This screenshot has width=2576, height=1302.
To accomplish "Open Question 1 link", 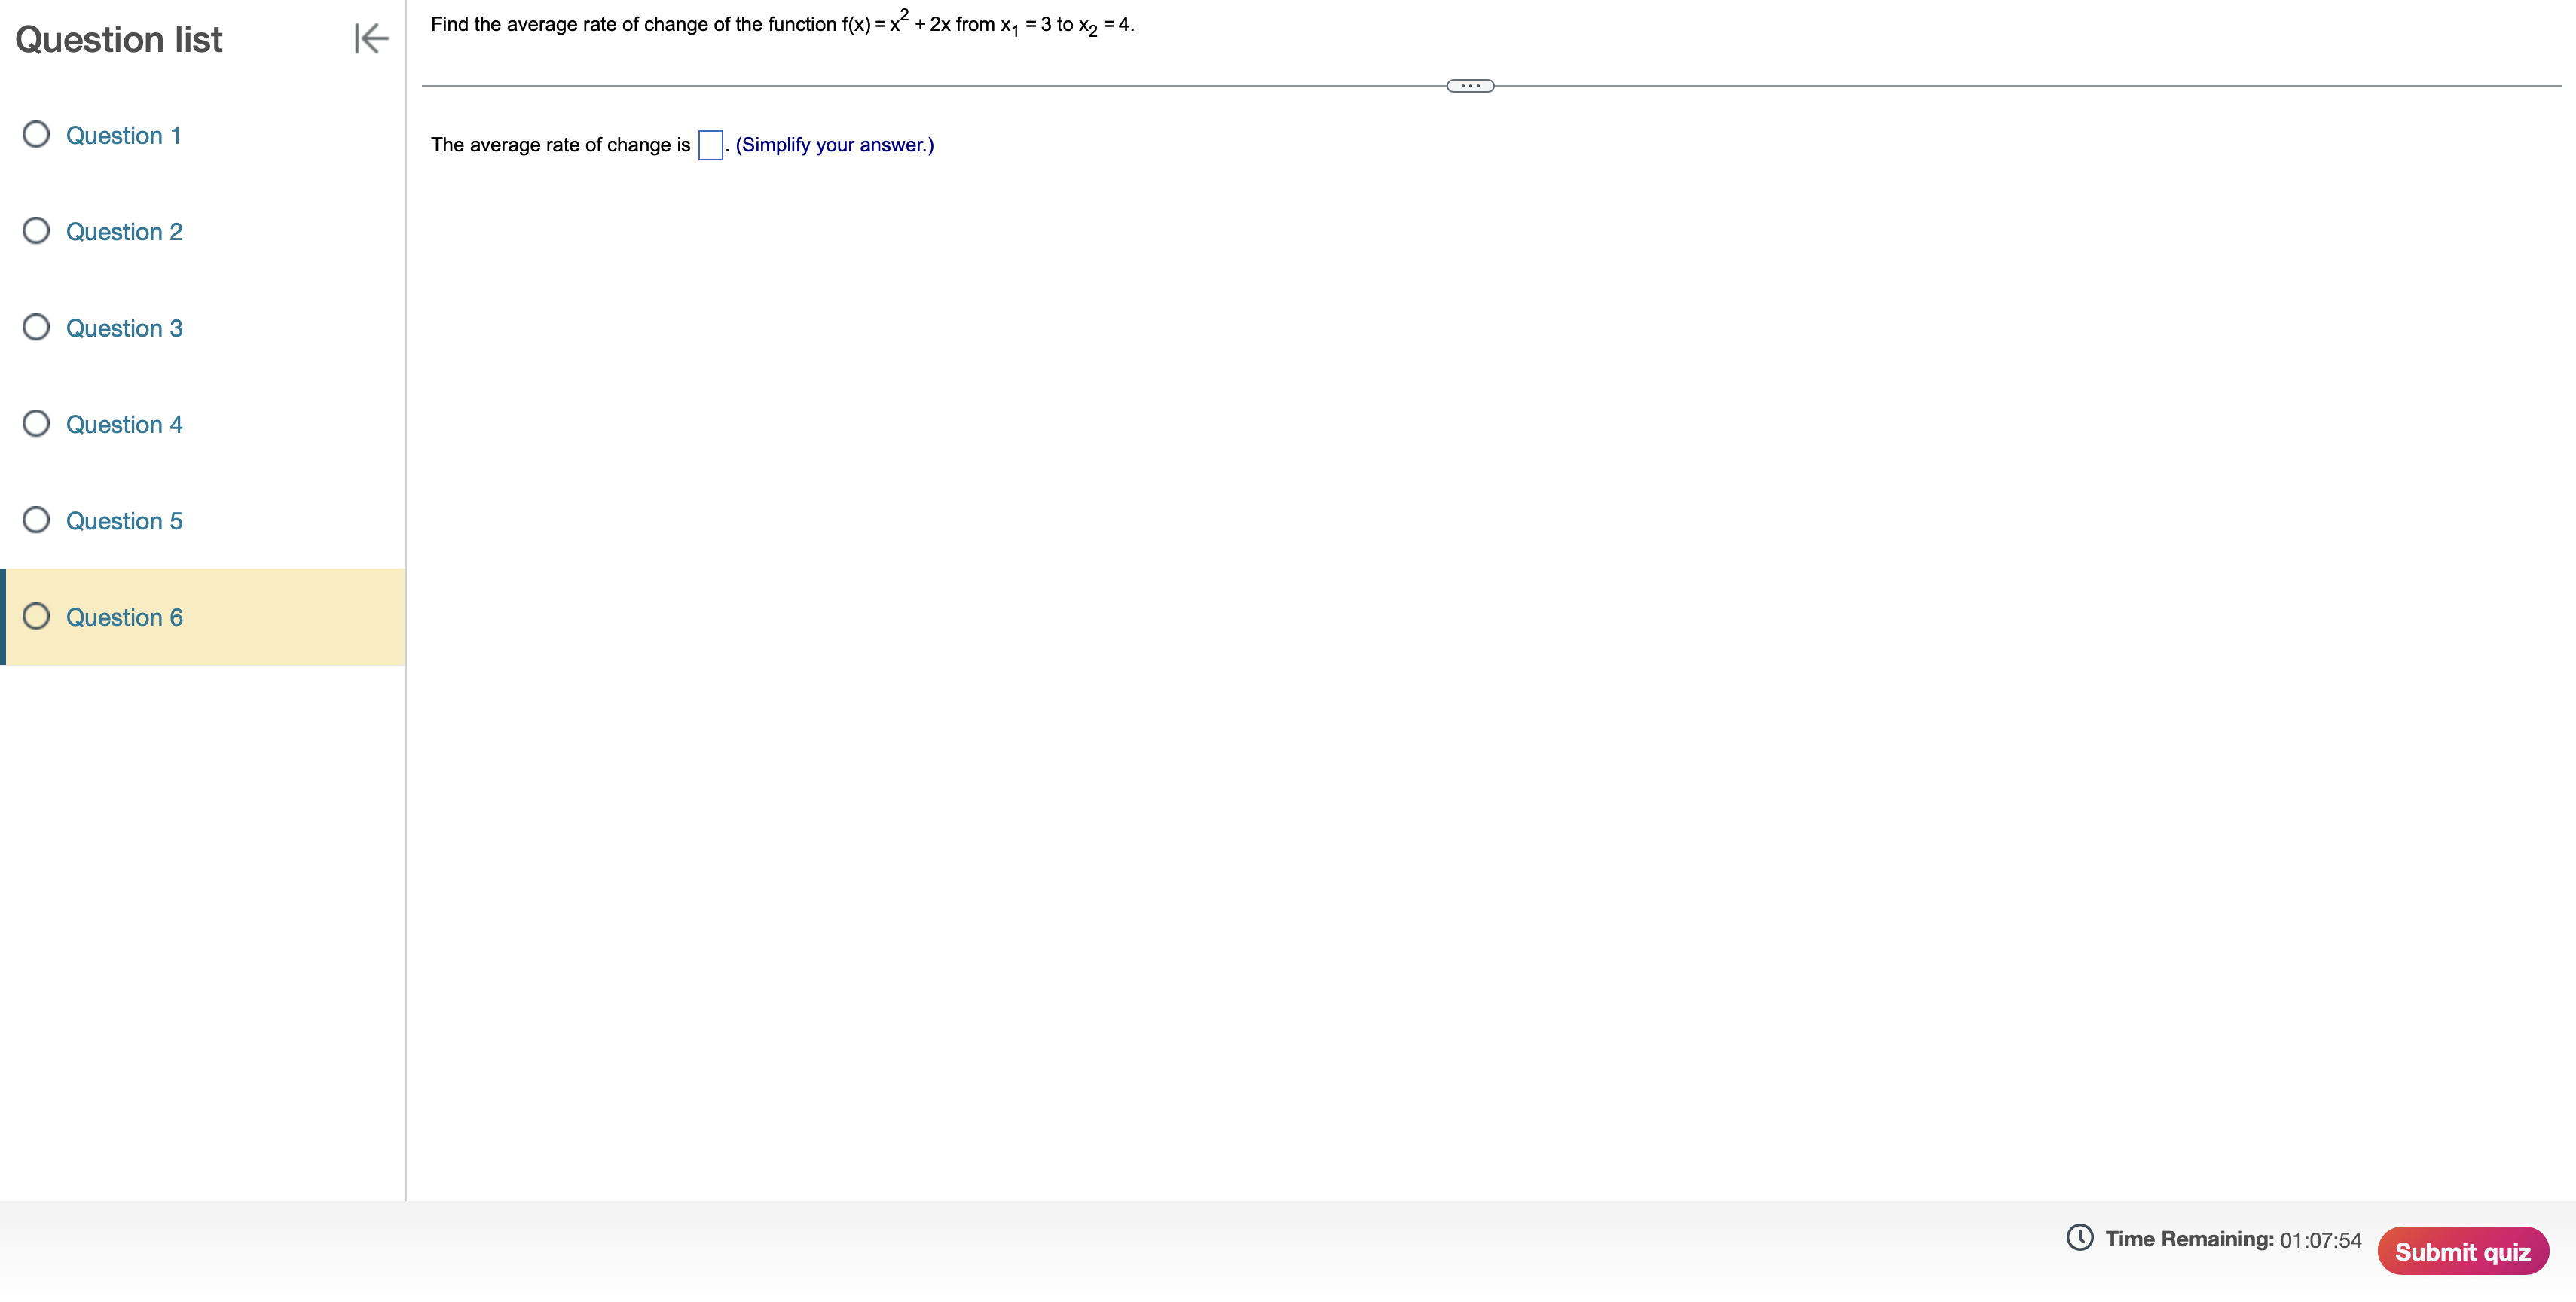I will click(123, 136).
